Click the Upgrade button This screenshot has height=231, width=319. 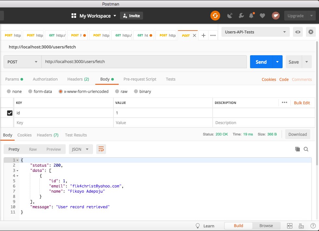click(295, 16)
